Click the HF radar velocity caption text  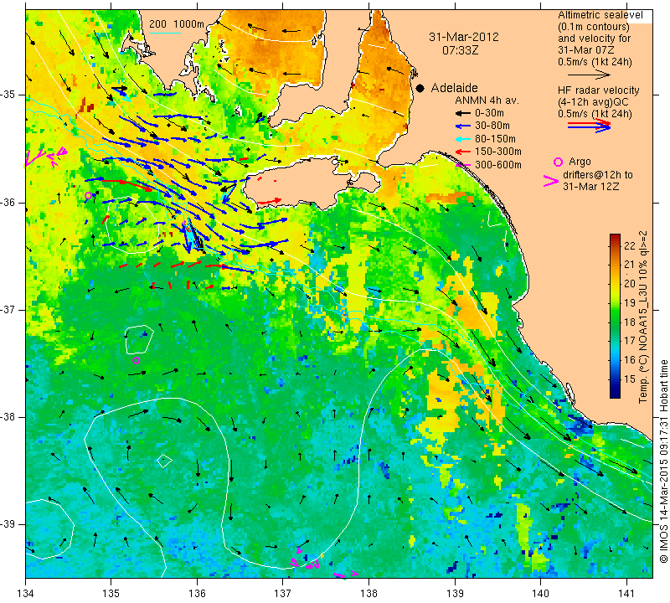click(598, 90)
